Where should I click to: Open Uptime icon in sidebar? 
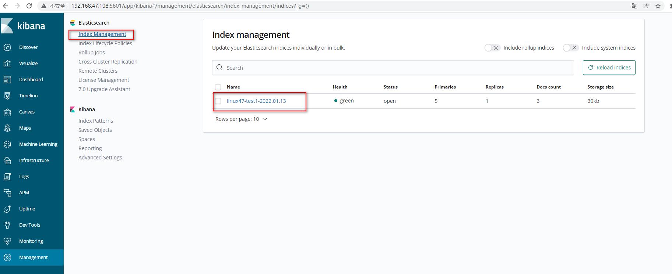pos(7,209)
